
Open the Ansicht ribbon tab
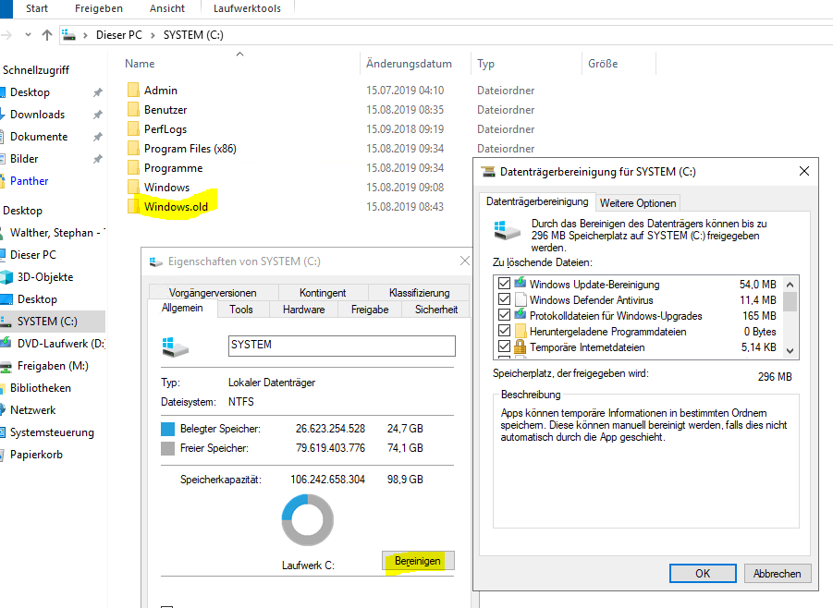(167, 8)
